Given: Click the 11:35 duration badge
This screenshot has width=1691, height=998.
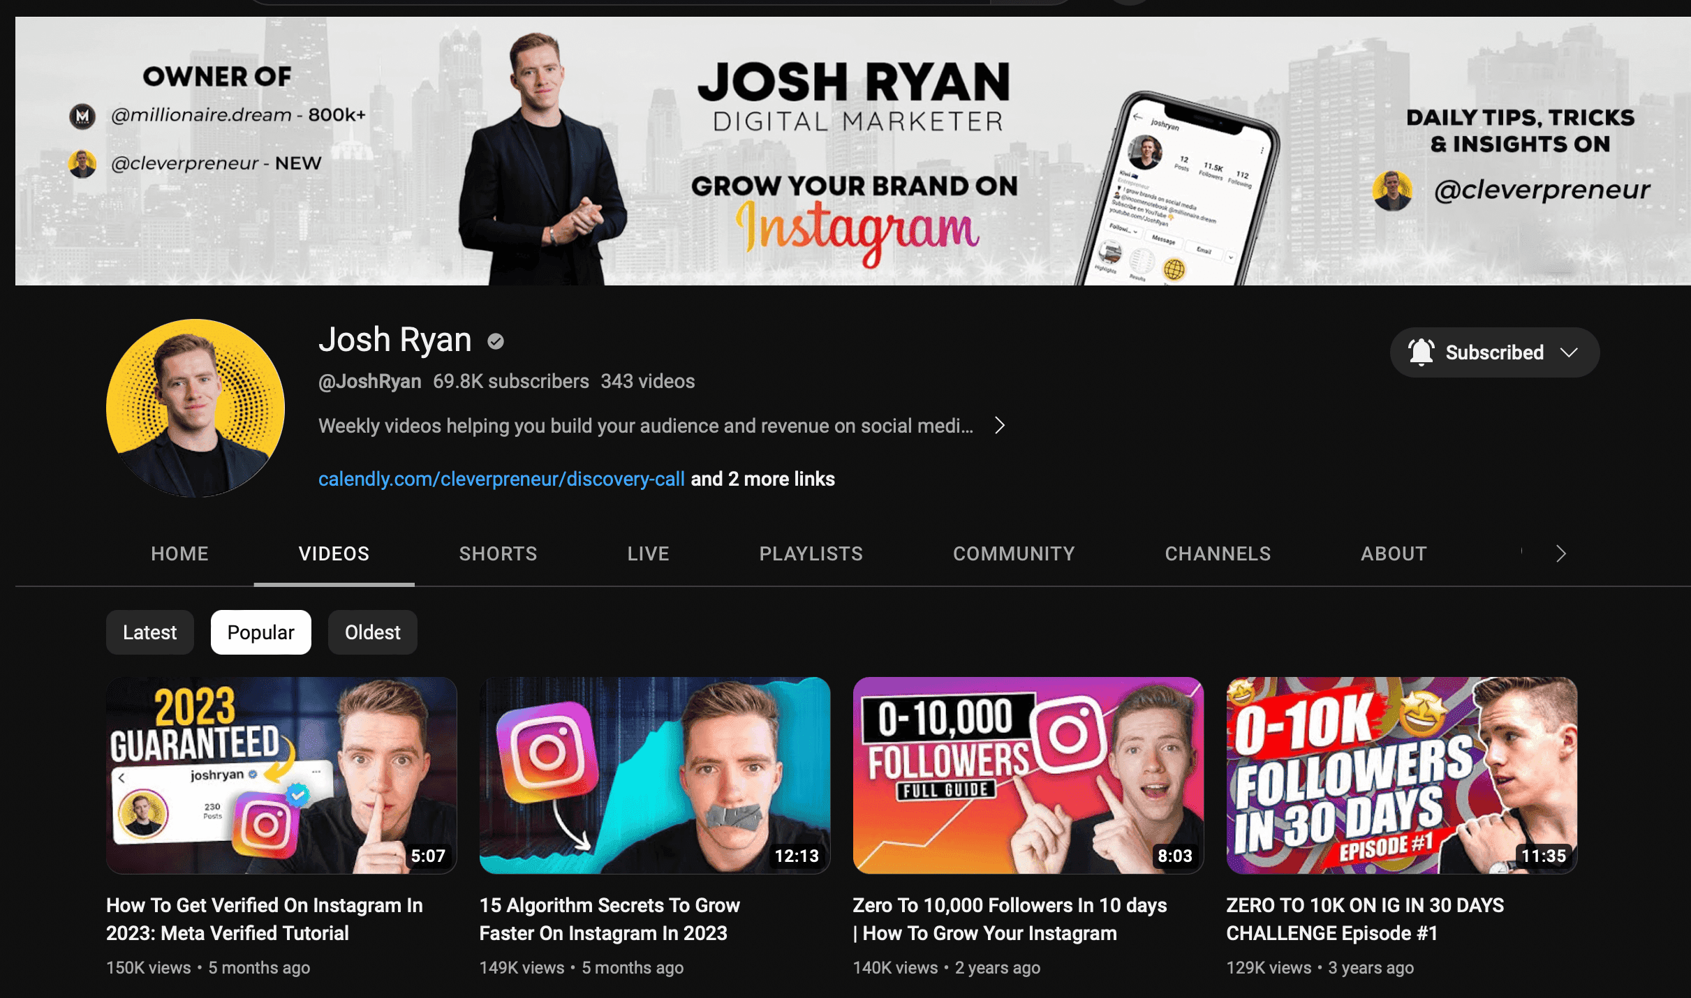Looking at the screenshot, I should coord(1544,856).
